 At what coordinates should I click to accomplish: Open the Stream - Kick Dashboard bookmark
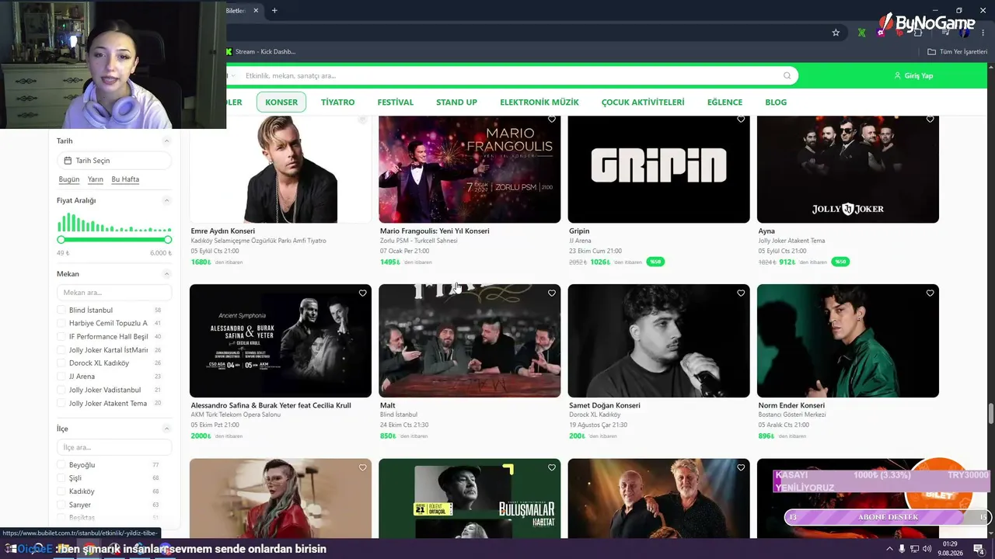click(260, 52)
